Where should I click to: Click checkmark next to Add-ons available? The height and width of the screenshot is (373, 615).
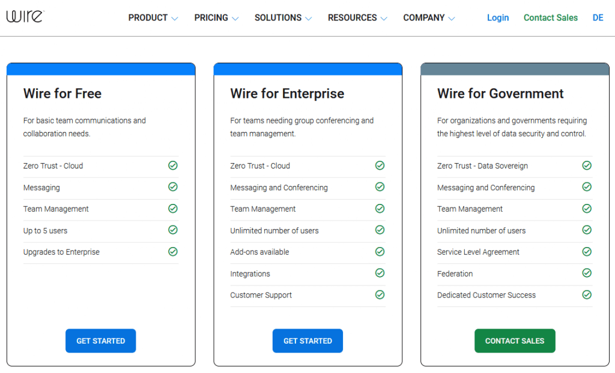coord(380,252)
